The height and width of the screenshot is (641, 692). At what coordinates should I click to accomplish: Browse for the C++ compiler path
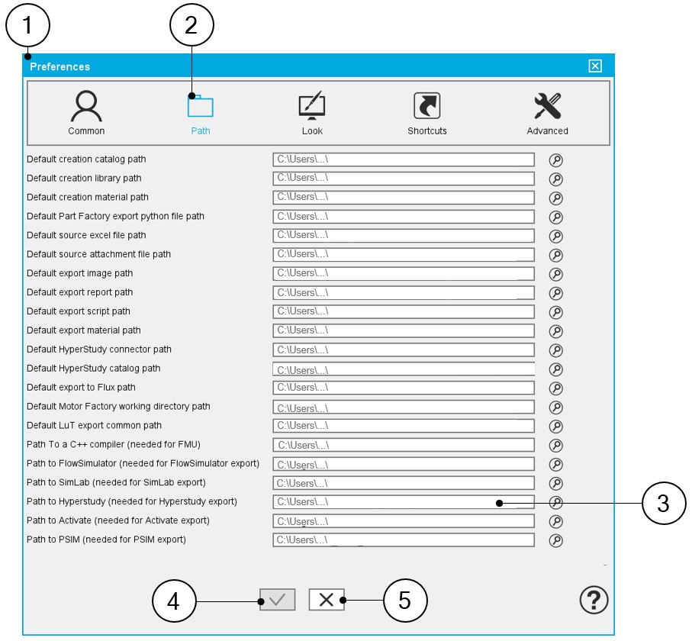click(555, 445)
